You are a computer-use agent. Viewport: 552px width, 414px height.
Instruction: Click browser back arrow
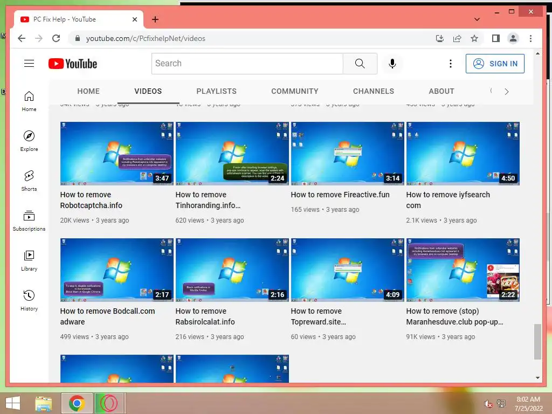tap(22, 38)
